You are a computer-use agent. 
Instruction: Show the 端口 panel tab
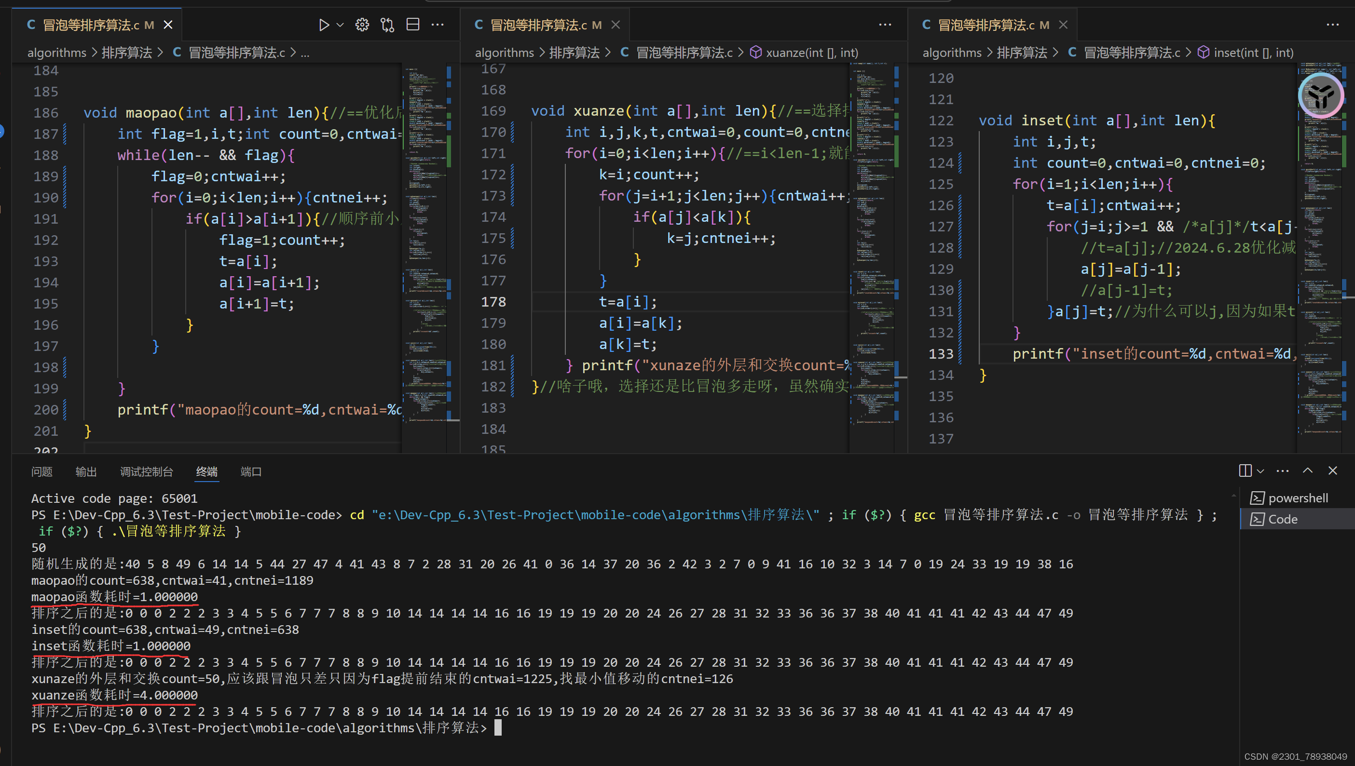coord(250,472)
